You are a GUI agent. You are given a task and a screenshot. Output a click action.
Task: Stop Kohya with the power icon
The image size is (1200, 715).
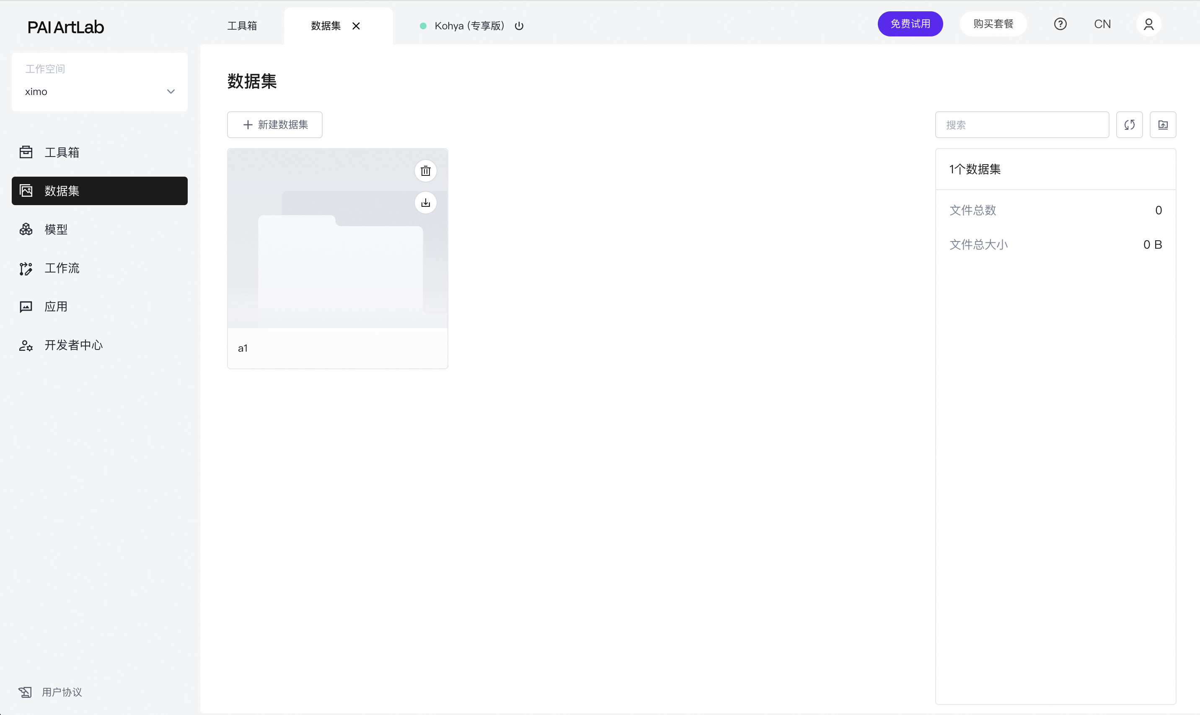click(519, 26)
